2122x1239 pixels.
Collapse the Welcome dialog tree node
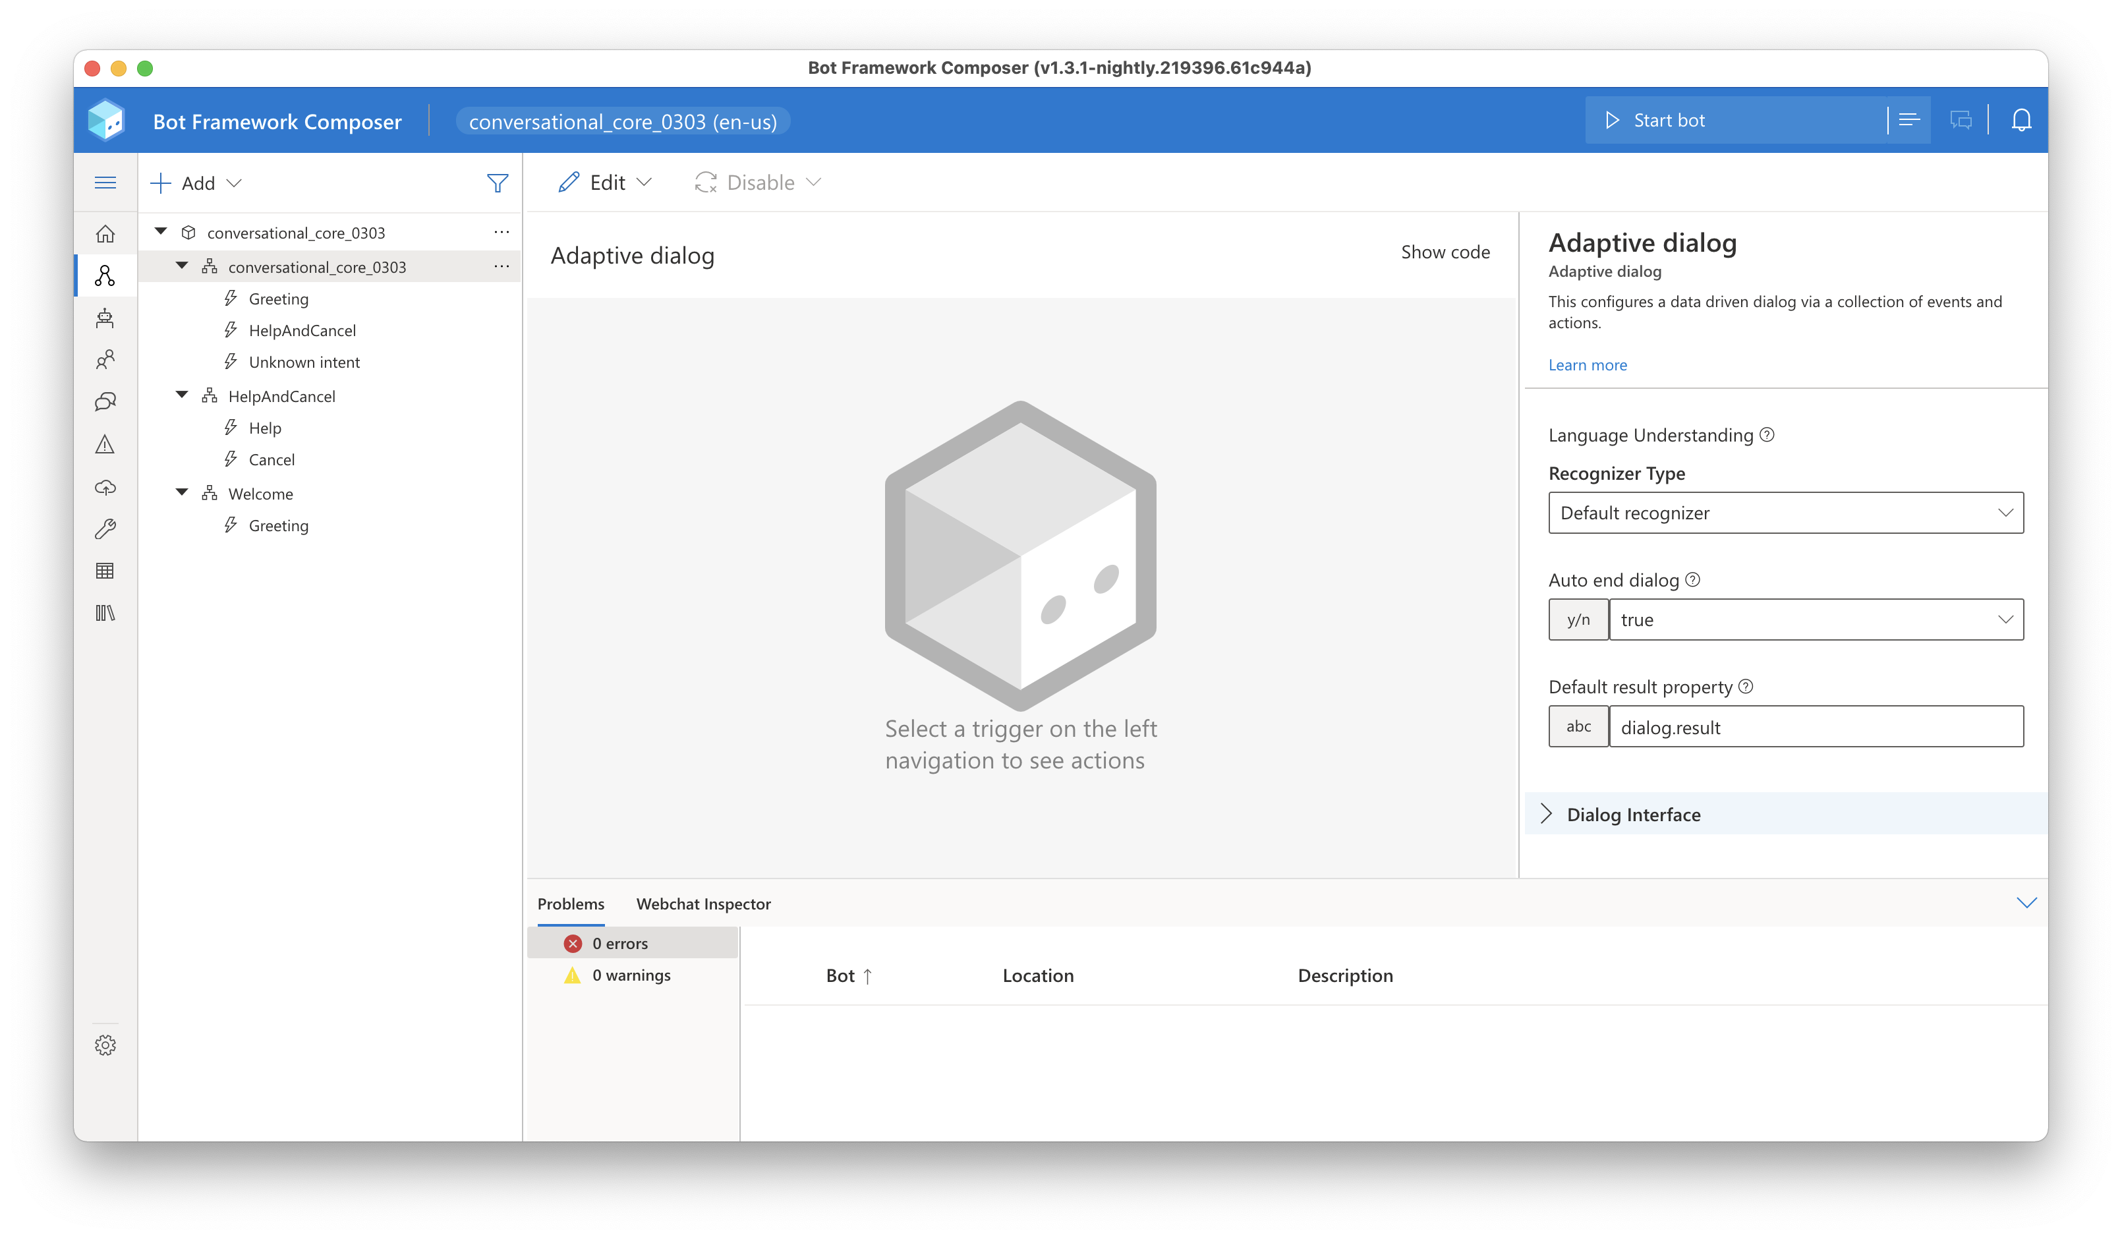click(182, 493)
